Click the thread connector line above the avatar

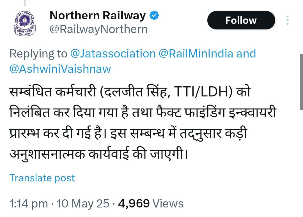(x=24, y=3)
